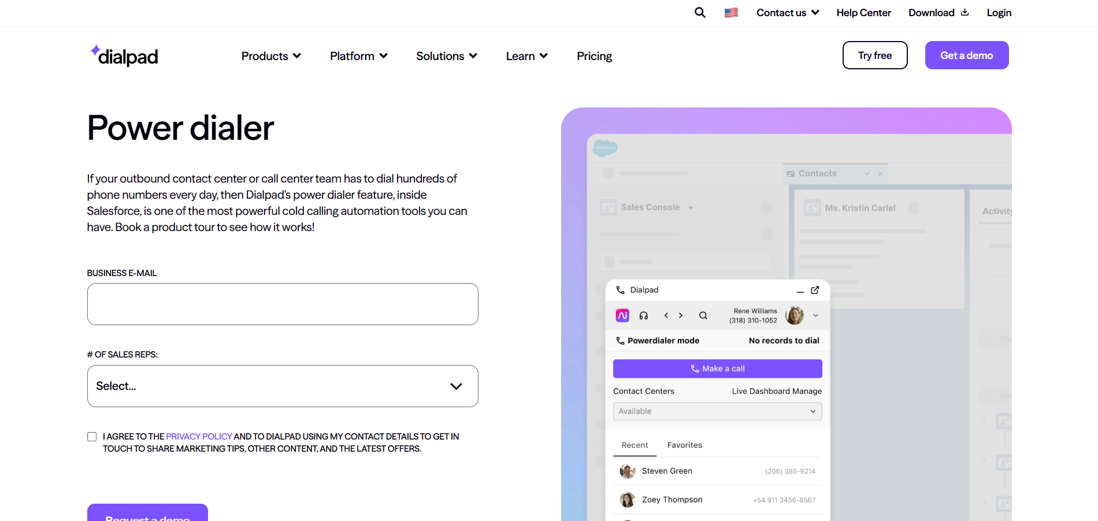Close the Contacts tab in mockup
The image size is (1098, 521).
point(880,174)
